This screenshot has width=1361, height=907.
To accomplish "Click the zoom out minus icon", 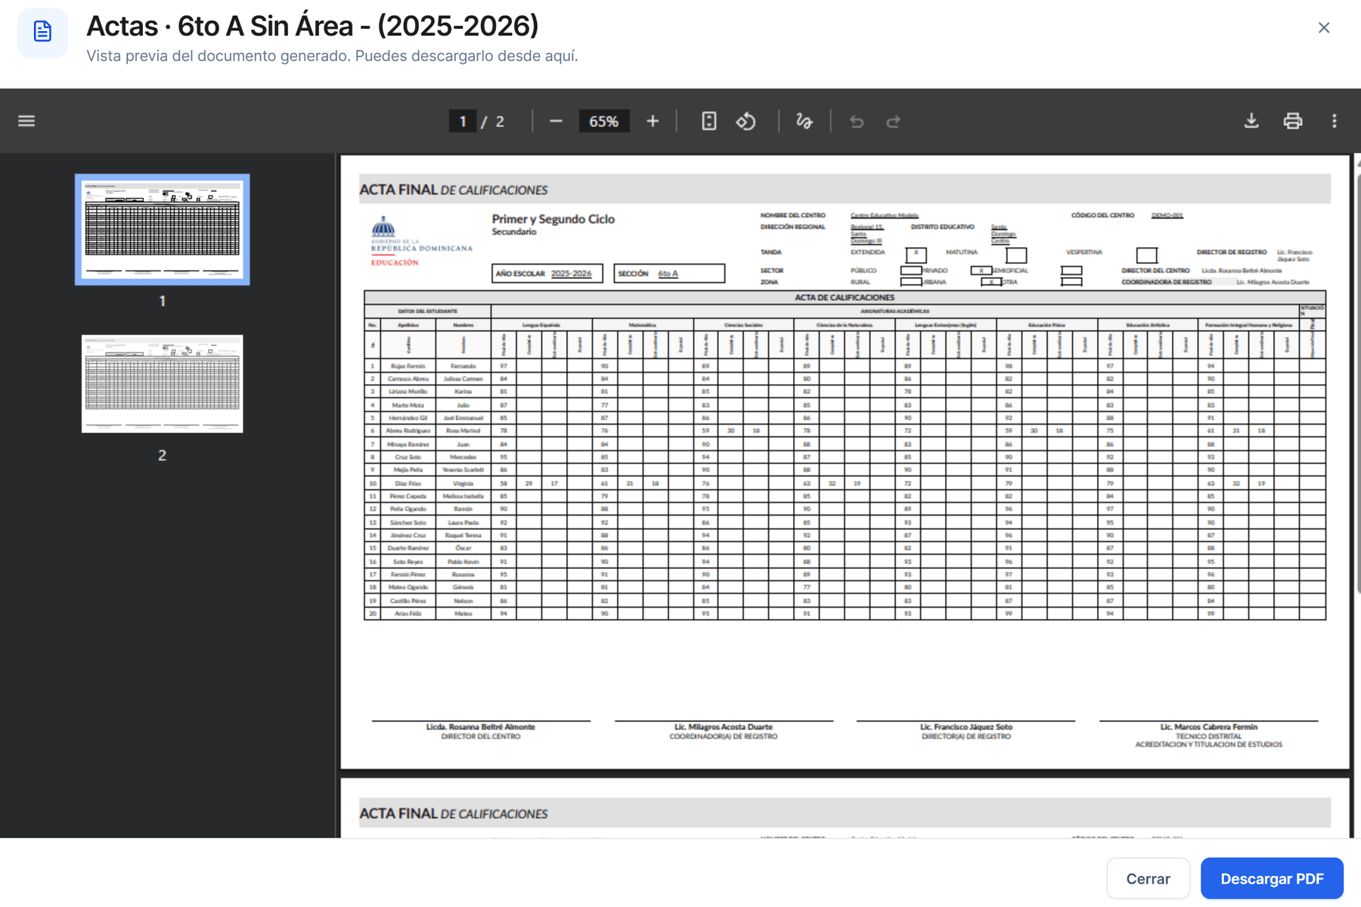I will [x=556, y=121].
